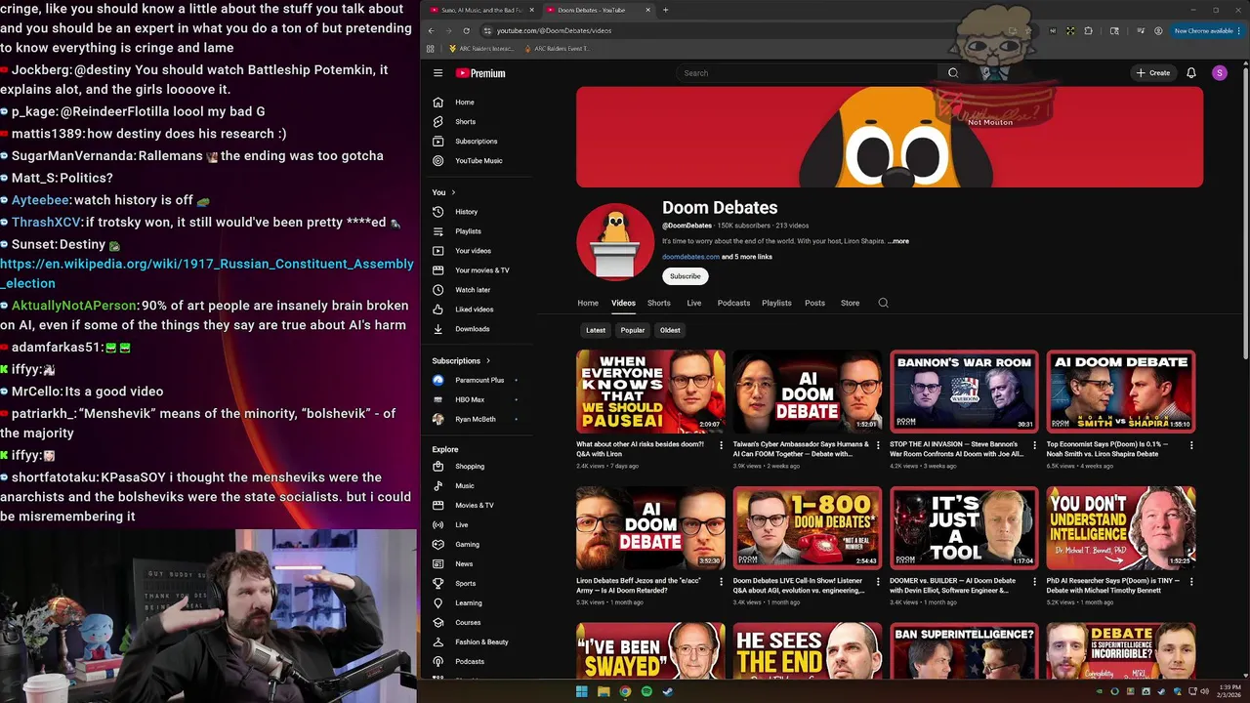Open File Explorer from the taskbar
The width and height of the screenshot is (1250, 703).
604,691
